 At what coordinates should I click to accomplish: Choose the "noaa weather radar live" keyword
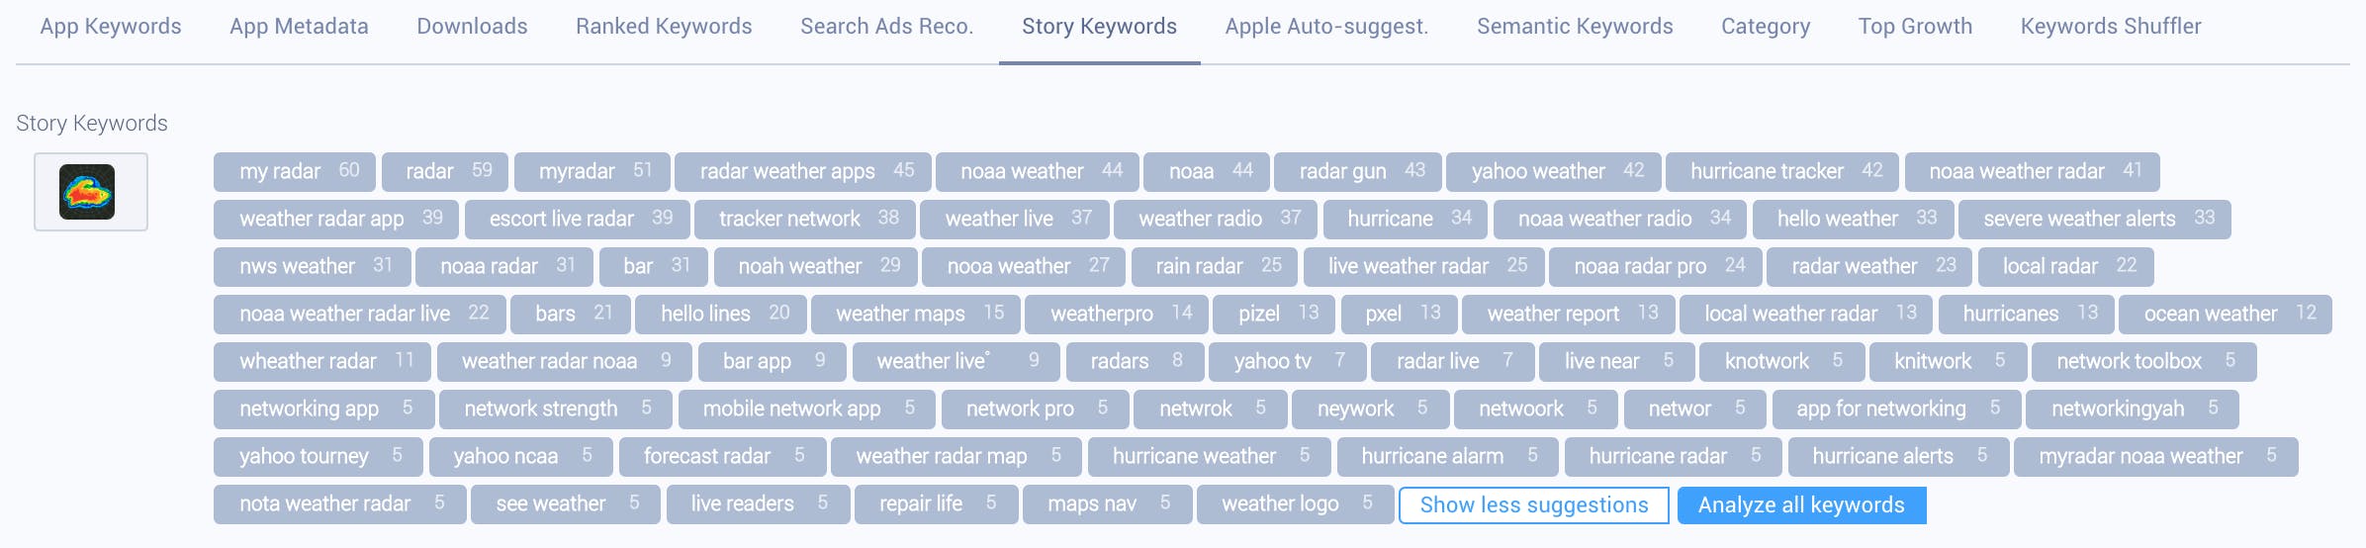[x=359, y=315]
